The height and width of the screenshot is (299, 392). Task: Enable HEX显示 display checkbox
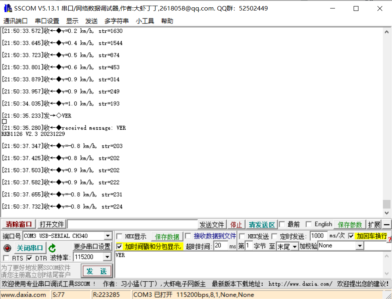coord(120,236)
